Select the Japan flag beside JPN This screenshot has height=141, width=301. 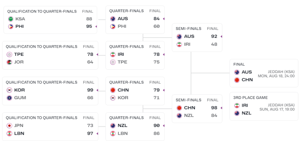(x=9, y=126)
